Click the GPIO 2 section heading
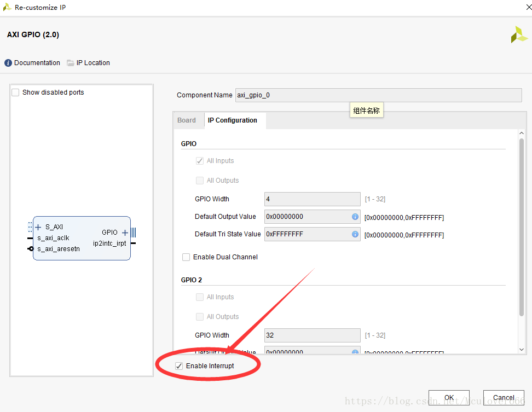532x412 pixels. tap(192, 280)
